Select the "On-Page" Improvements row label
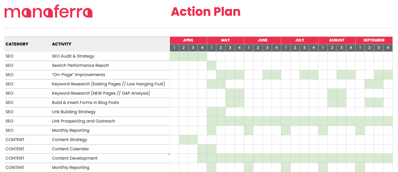Screen dimensions: 398x172 click(79, 75)
